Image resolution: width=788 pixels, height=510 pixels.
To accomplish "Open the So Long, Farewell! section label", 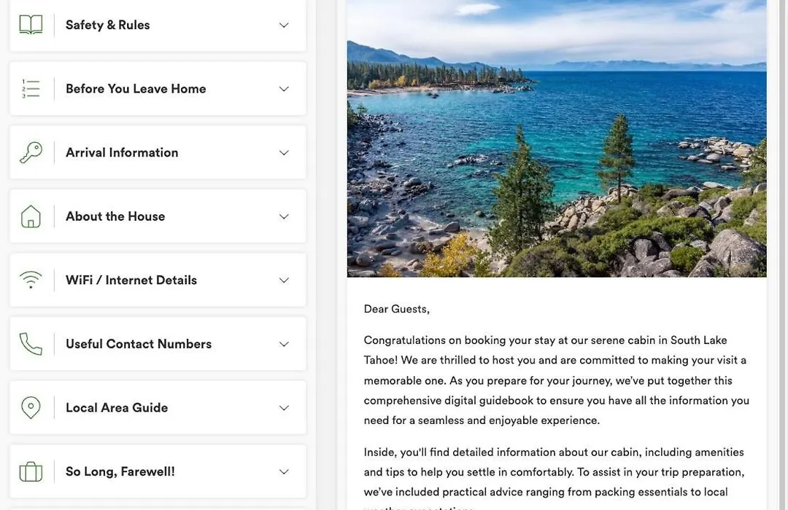I will [x=120, y=471].
